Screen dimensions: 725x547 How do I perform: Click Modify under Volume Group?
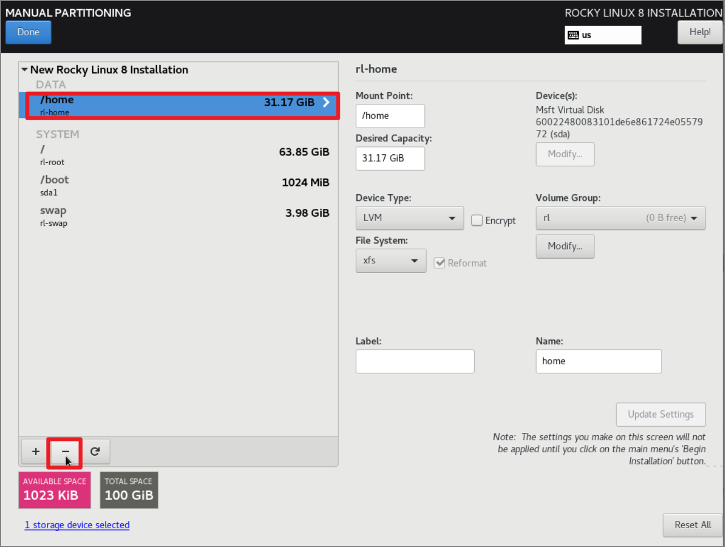pyautogui.click(x=565, y=246)
